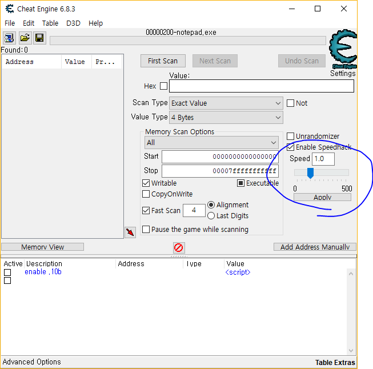The height and width of the screenshot is (369, 373).
Task: Open the Value Type 4 Bytes dropdown
Action: [226, 118]
